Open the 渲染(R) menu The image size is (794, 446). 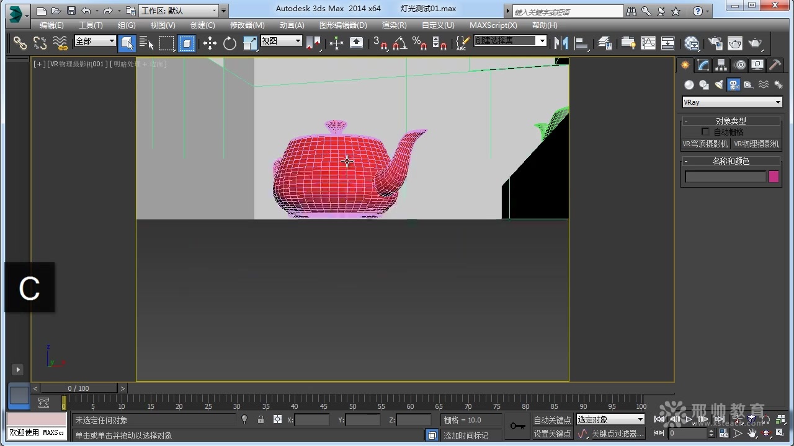click(x=395, y=25)
